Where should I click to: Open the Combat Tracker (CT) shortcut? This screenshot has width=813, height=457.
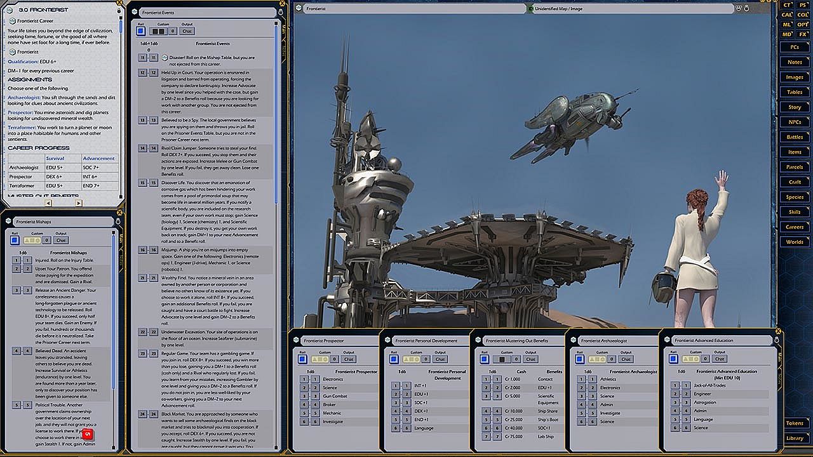click(788, 5)
